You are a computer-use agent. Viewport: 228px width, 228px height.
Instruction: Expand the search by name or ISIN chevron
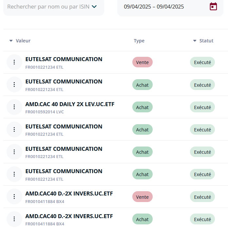pyautogui.click(x=94, y=7)
